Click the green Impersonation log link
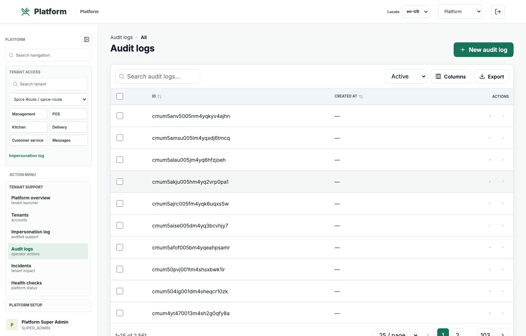Viewport: 526px width, 336px height. 27,156
